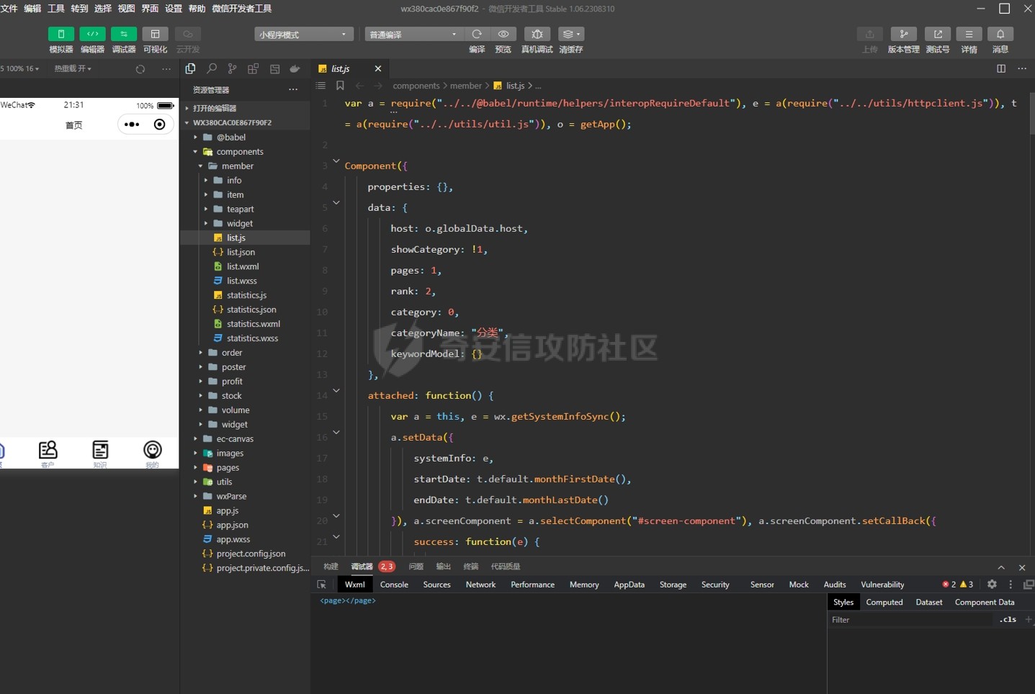Screen dimensions: 1035x694
Task: Click the 编译 compile refresh icon
Action: (477, 34)
